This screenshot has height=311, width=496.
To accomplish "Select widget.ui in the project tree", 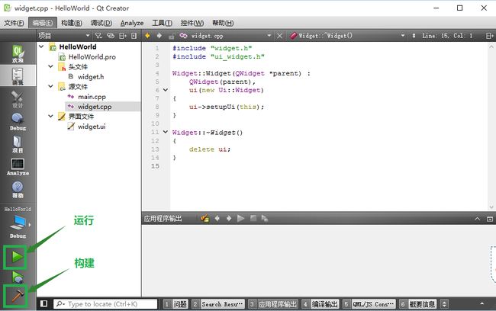I will (92, 127).
